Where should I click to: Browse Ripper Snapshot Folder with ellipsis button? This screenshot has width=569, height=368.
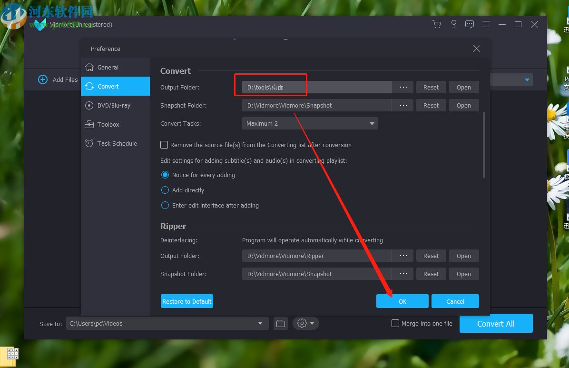tap(403, 274)
